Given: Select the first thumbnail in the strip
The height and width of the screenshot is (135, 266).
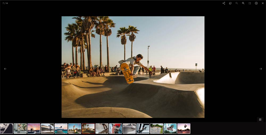Looking at the screenshot, I should (6, 128).
